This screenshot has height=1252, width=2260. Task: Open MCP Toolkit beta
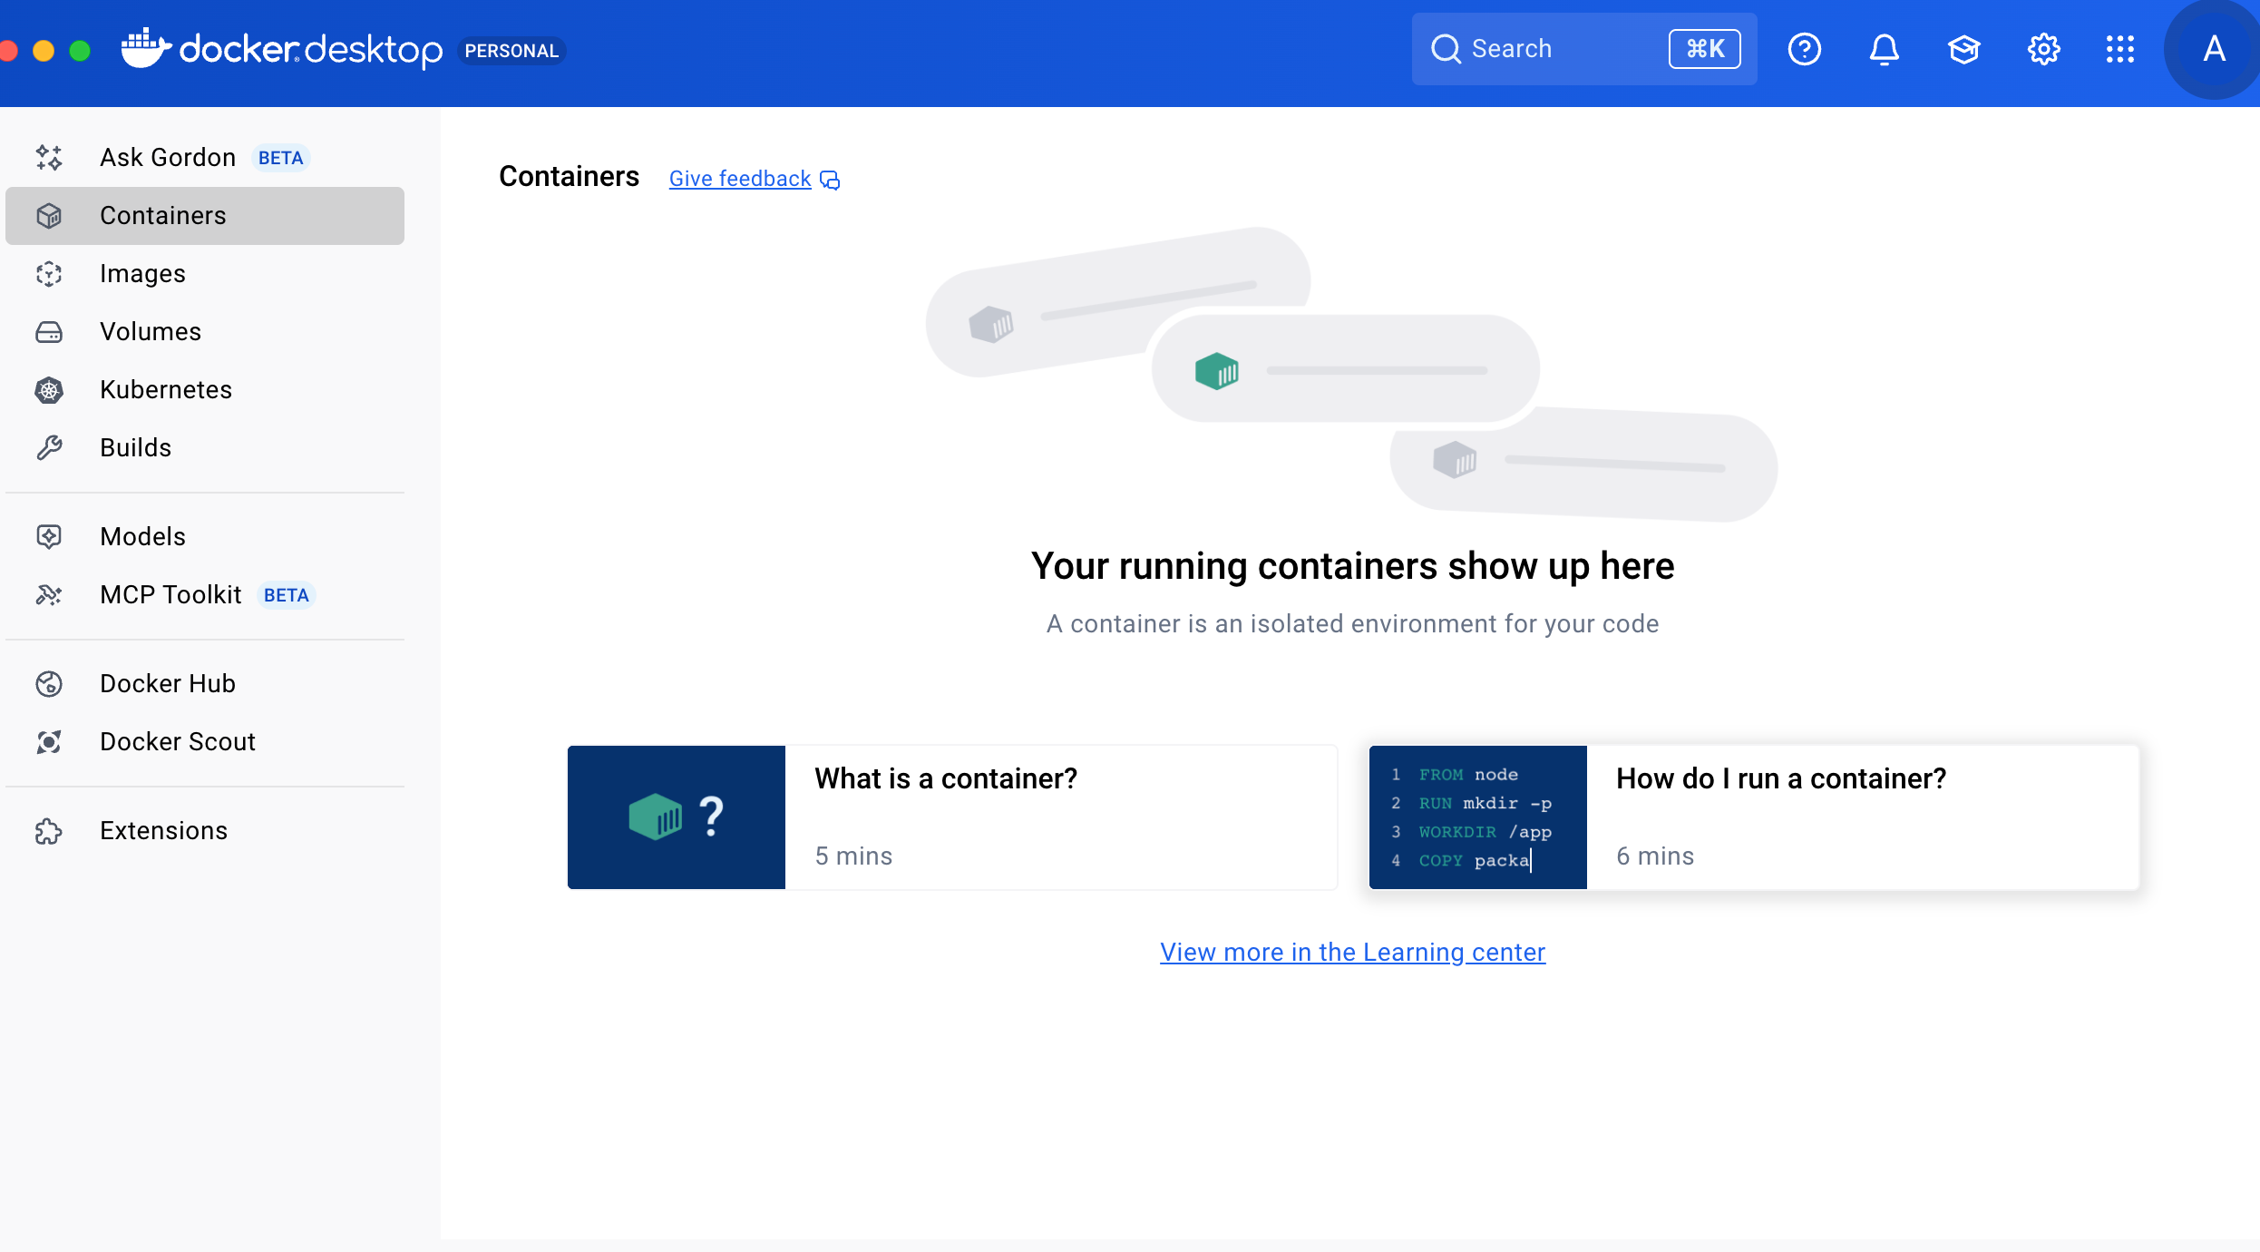170,595
